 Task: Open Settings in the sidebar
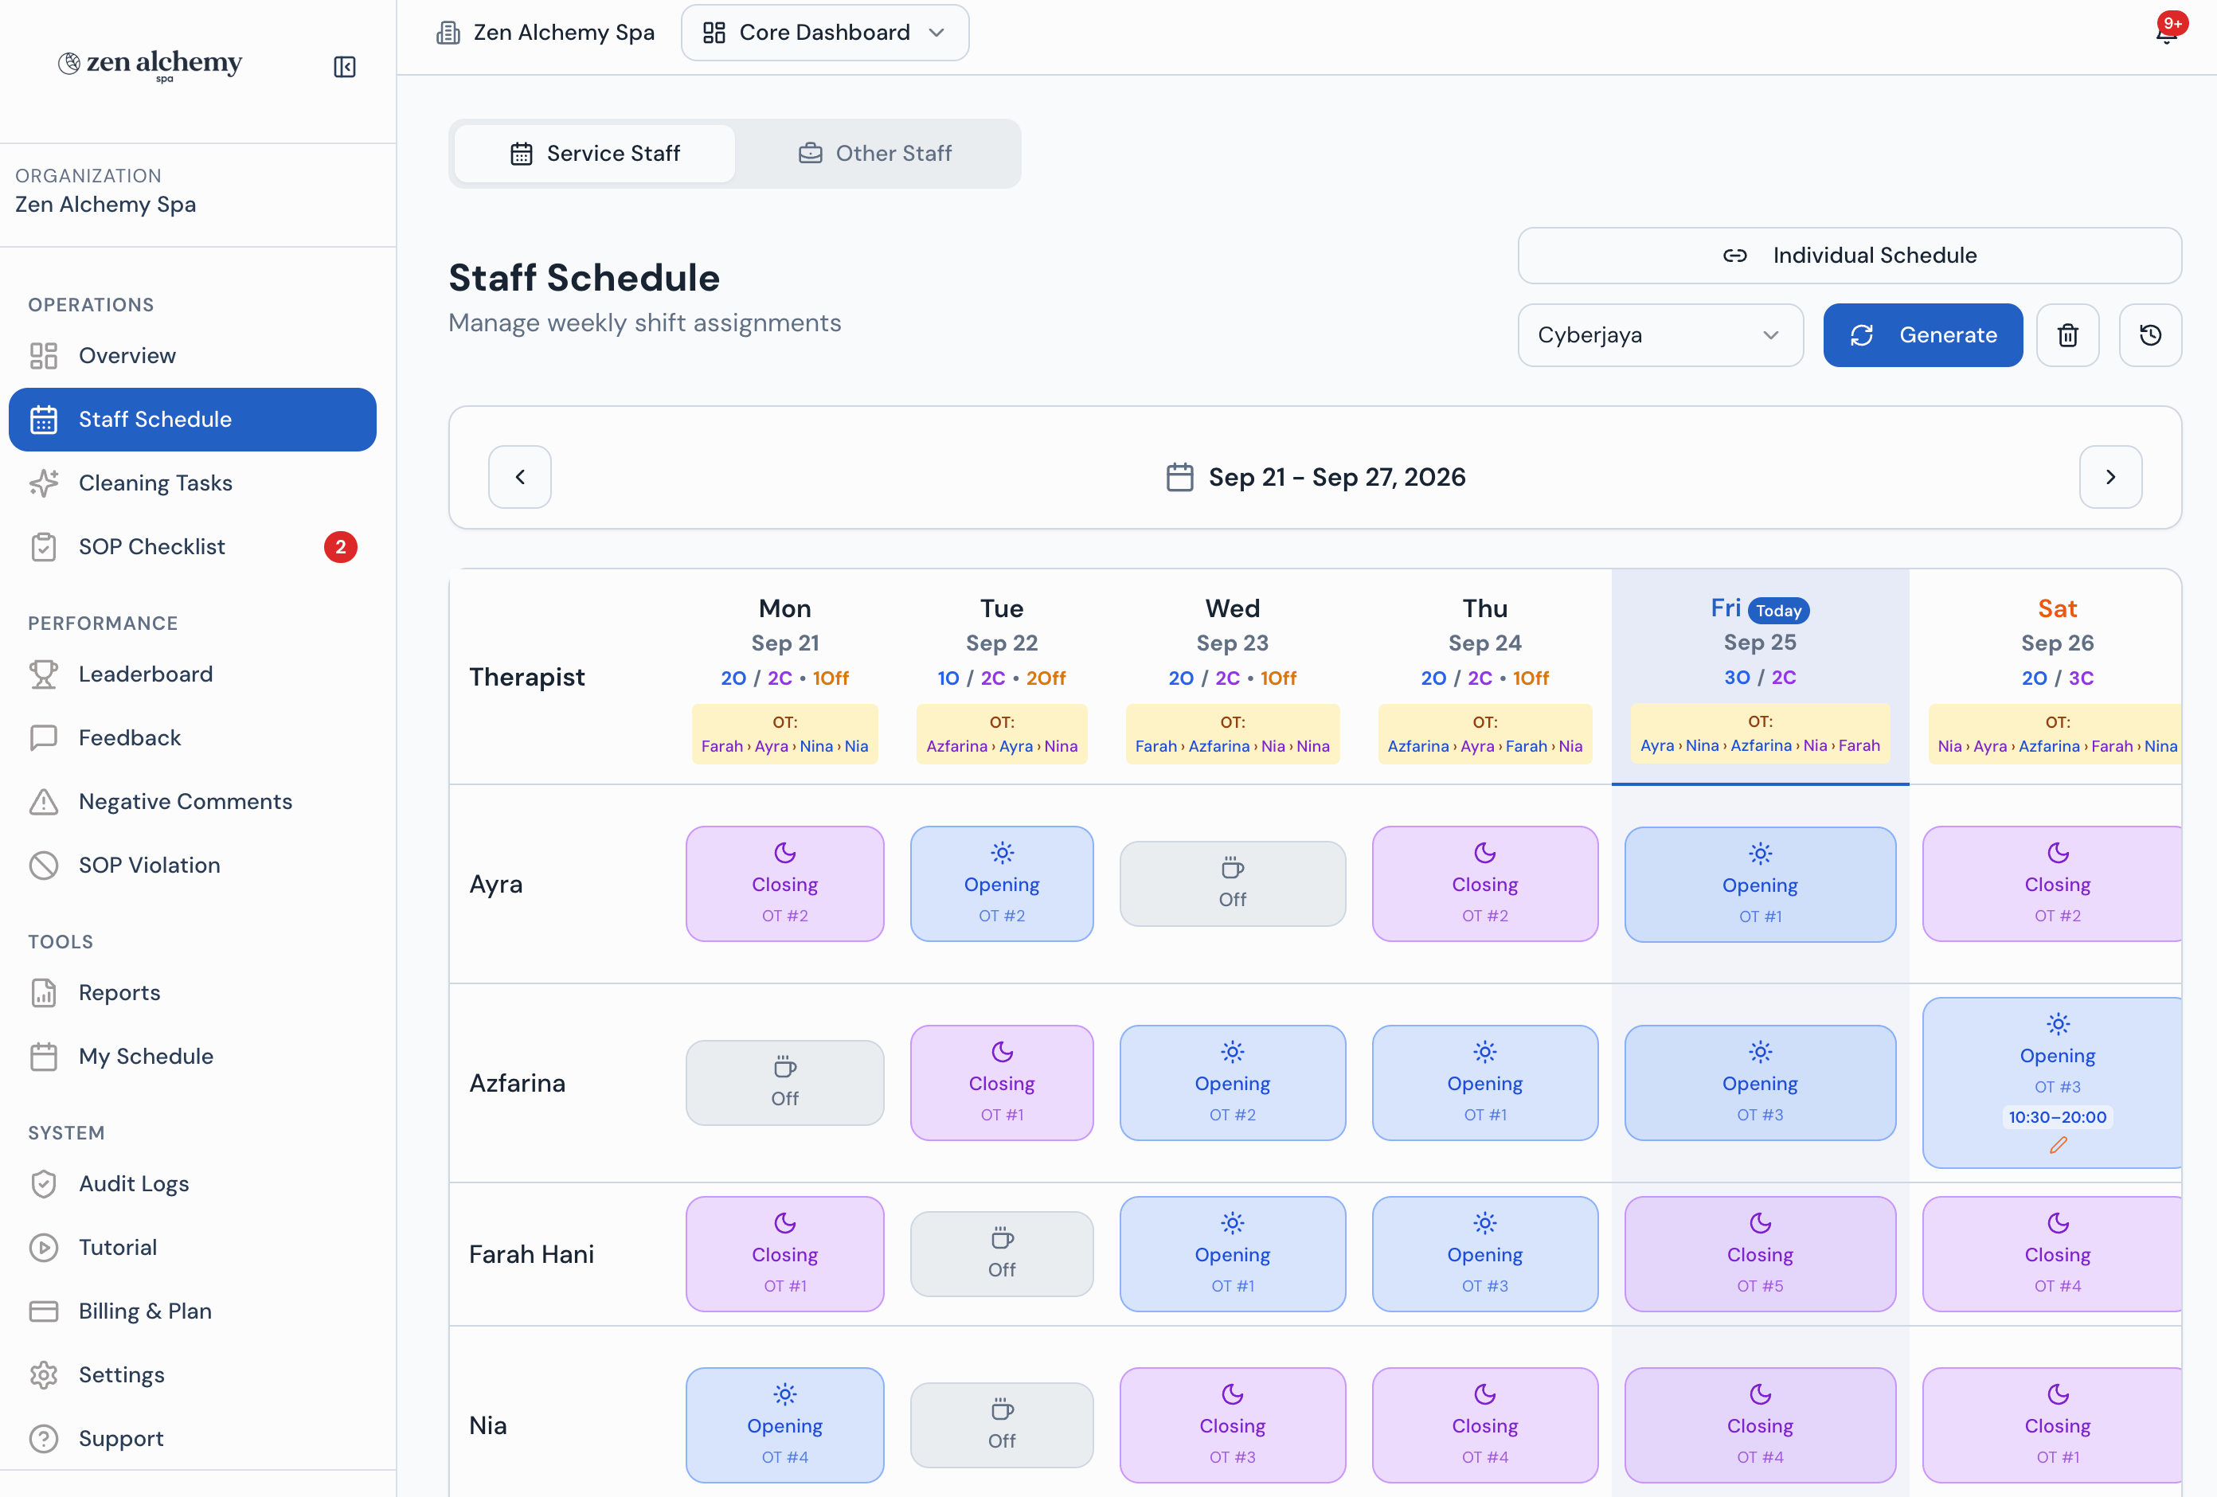pos(193,1375)
